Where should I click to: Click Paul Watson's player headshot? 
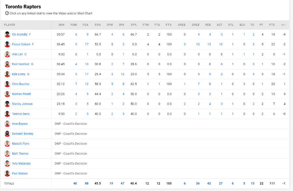[x=7, y=173]
